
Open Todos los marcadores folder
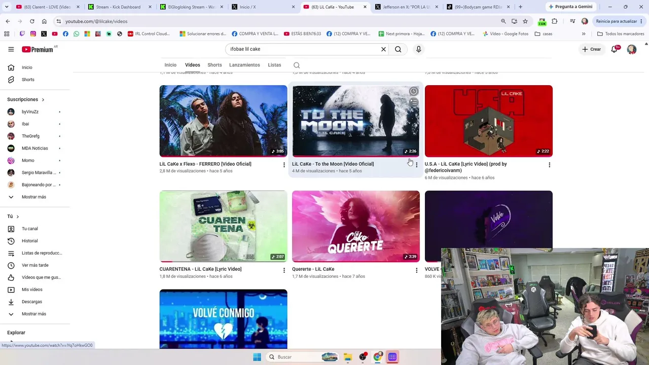pos(621,34)
